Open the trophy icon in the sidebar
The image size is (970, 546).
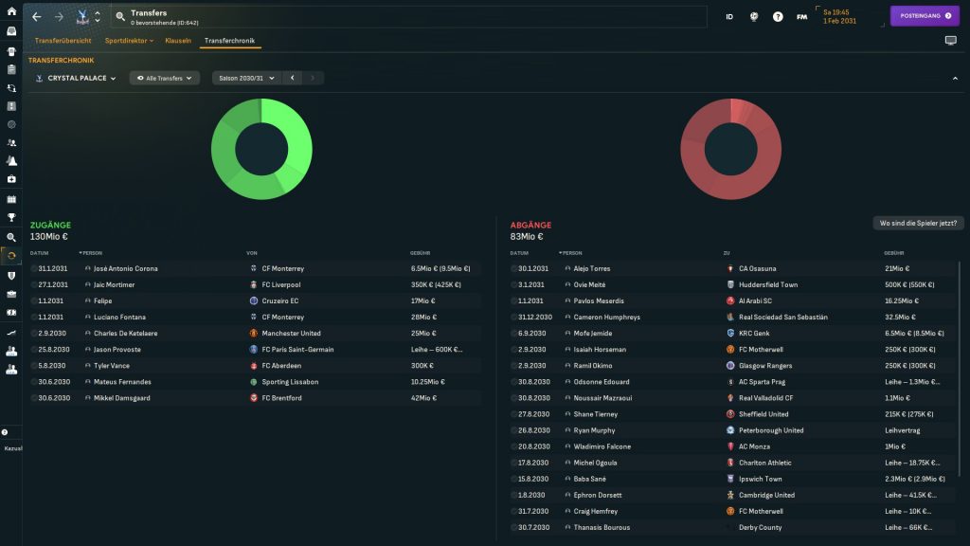pyautogui.click(x=11, y=217)
